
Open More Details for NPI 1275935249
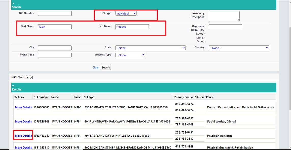[23, 122]
